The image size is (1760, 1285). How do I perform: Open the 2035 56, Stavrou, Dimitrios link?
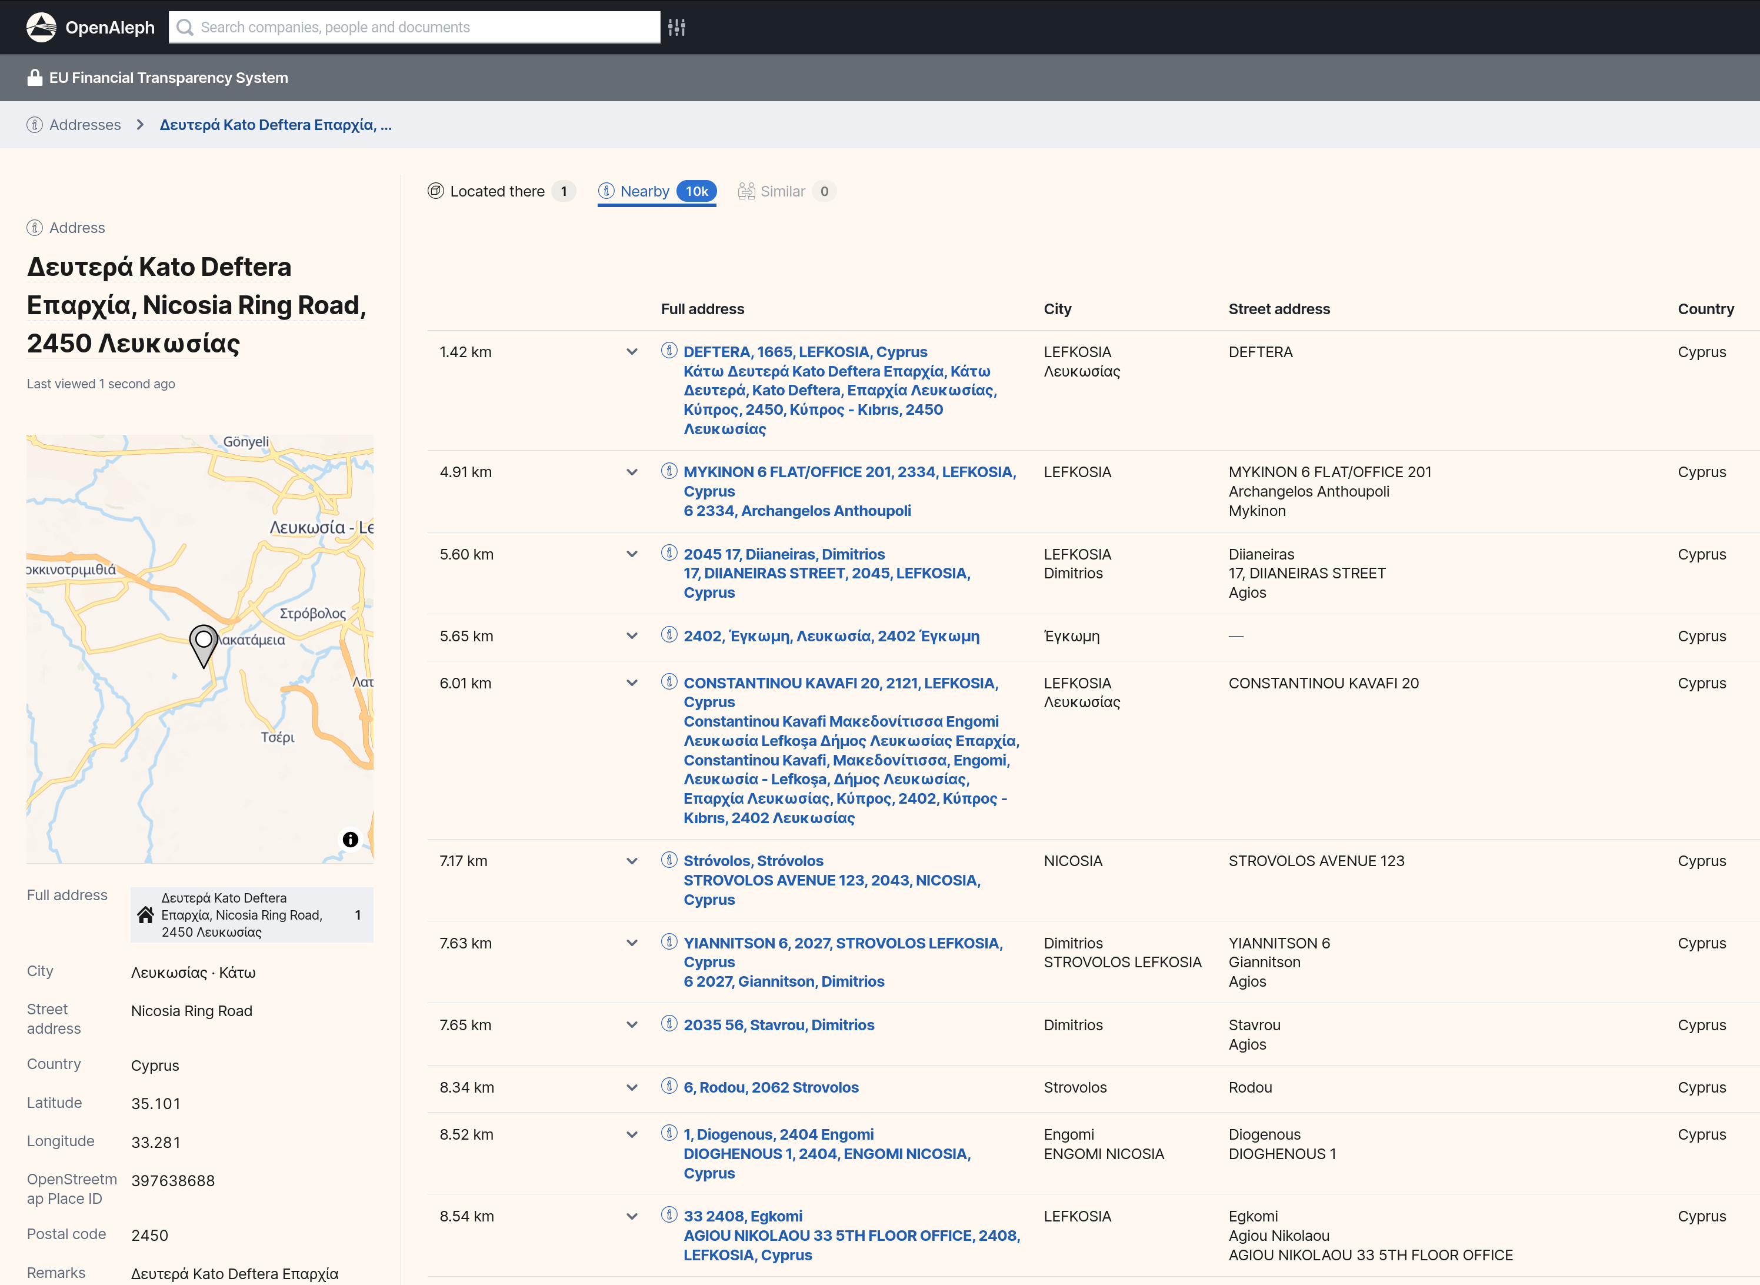click(778, 1025)
